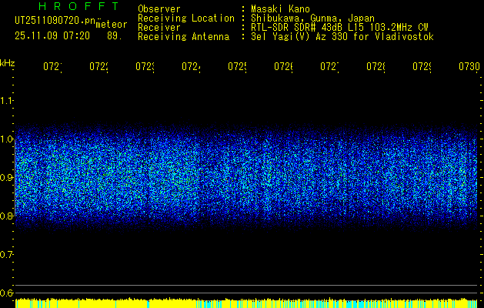Click the 0.6 kHz axis tick label

tap(7, 293)
